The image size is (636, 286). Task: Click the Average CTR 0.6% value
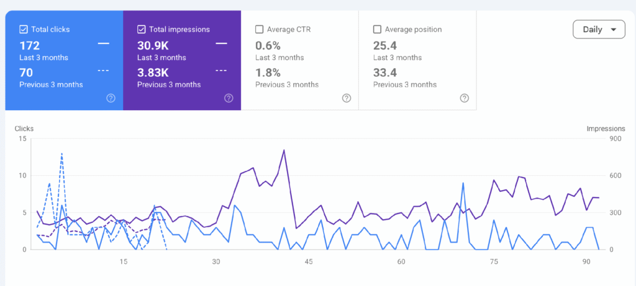click(268, 46)
